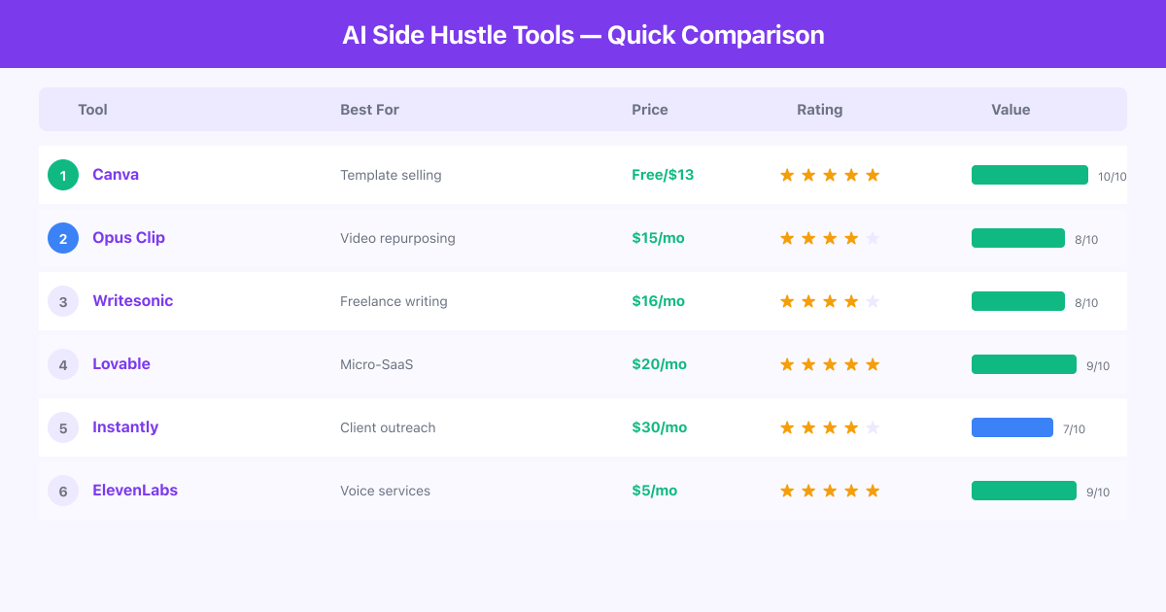Open the Canva tool link
The image size is (1166, 612).
pos(116,175)
